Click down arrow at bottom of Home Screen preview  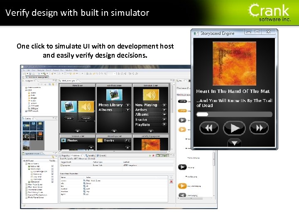(77, 131)
